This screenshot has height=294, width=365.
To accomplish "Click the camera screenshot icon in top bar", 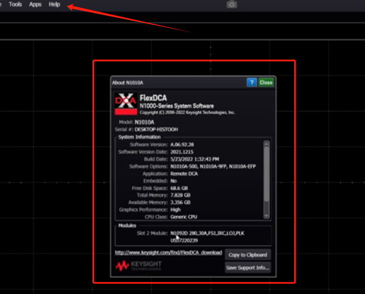I will 232,4.
